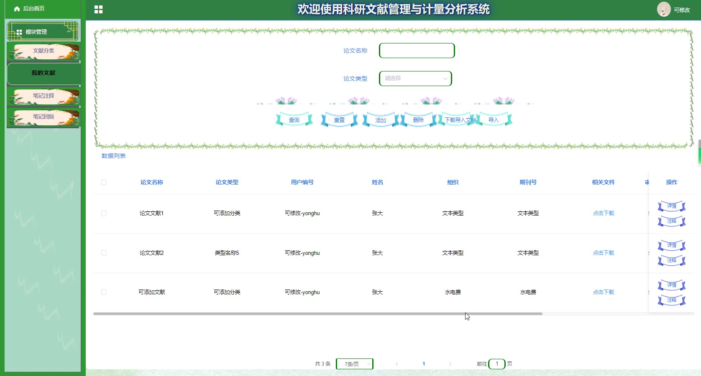Click the 水电费 cell in 组织 column
This screenshot has height=376, width=701.
click(x=453, y=292)
